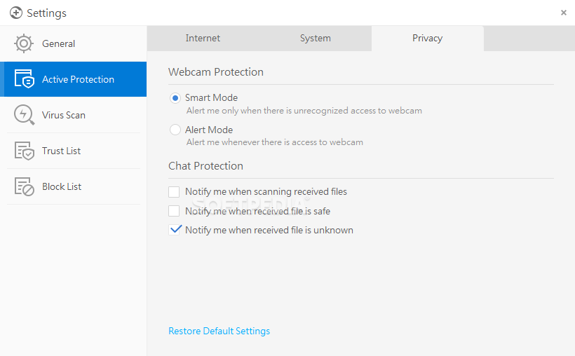Click the Active Protection shield icon
This screenshot has height=356, width=575.
click(x=25, y=78)
